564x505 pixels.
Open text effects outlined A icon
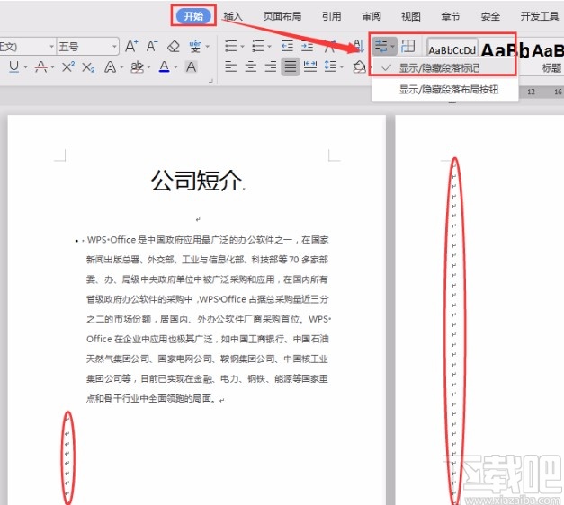tap(110, 66)
